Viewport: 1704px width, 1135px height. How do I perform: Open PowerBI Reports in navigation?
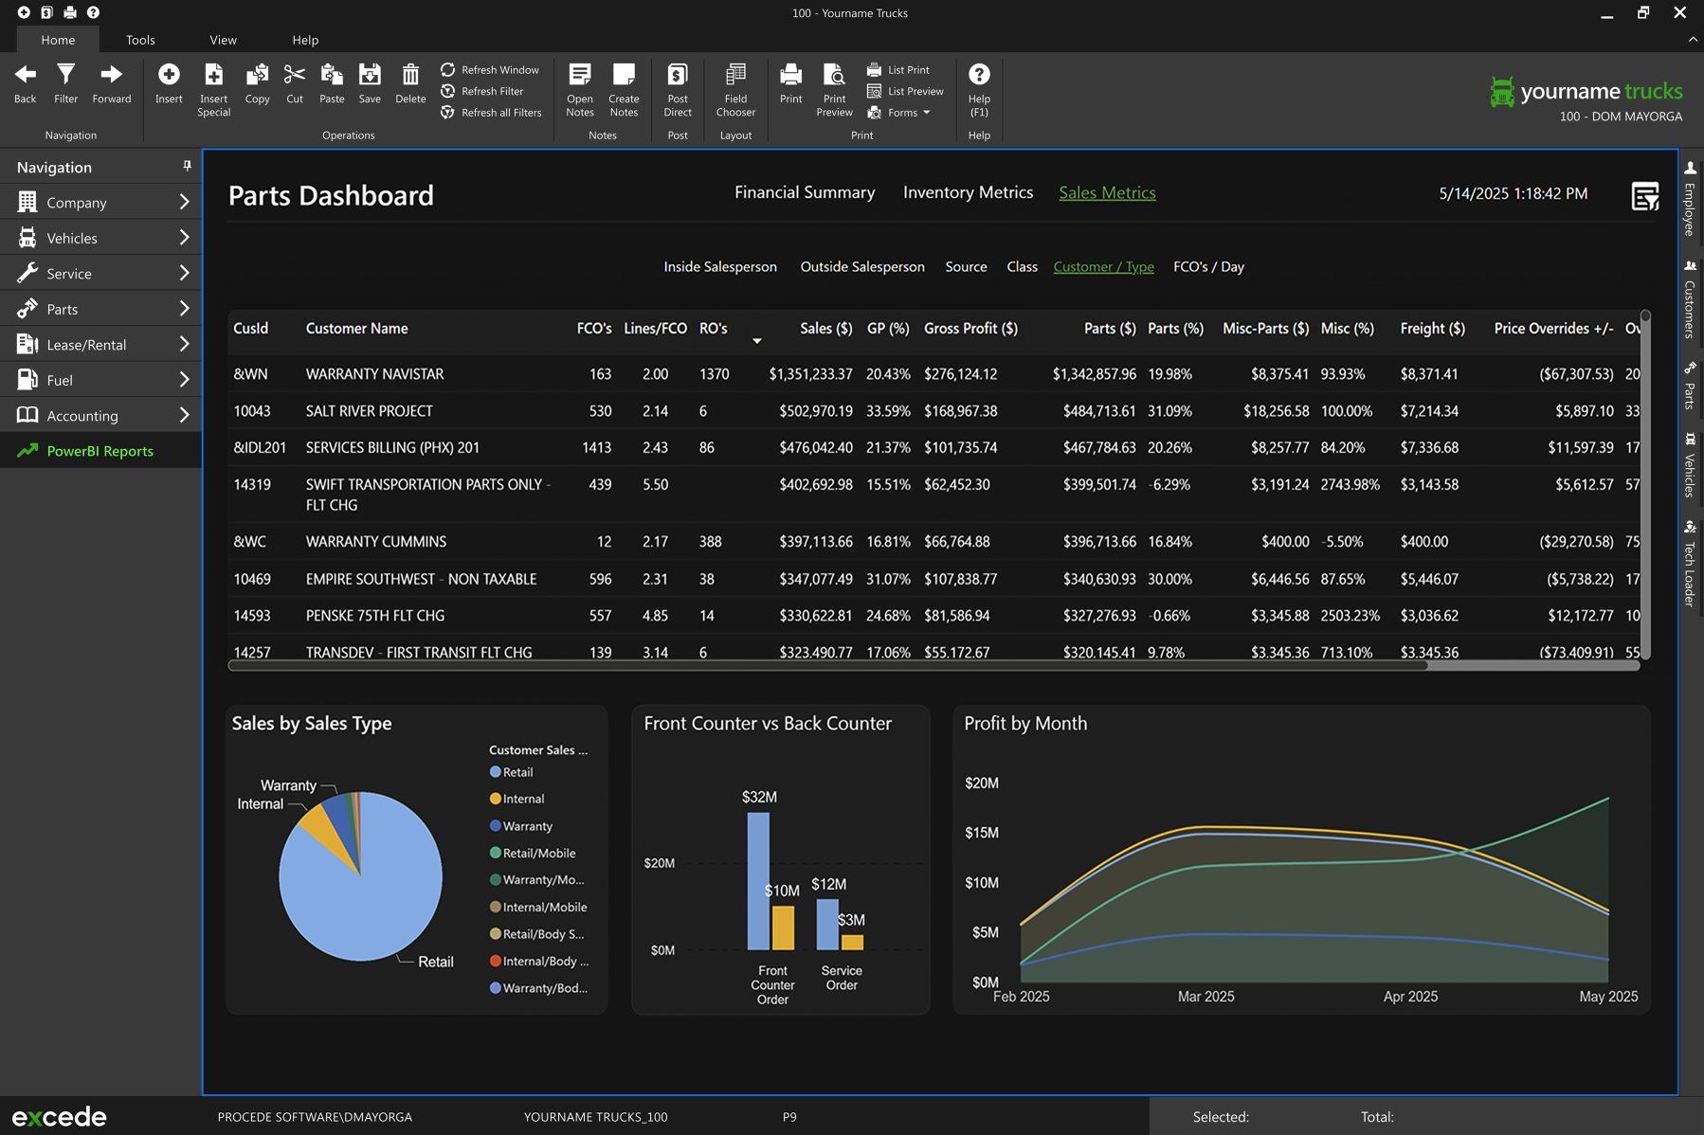(x=100, y=451)
